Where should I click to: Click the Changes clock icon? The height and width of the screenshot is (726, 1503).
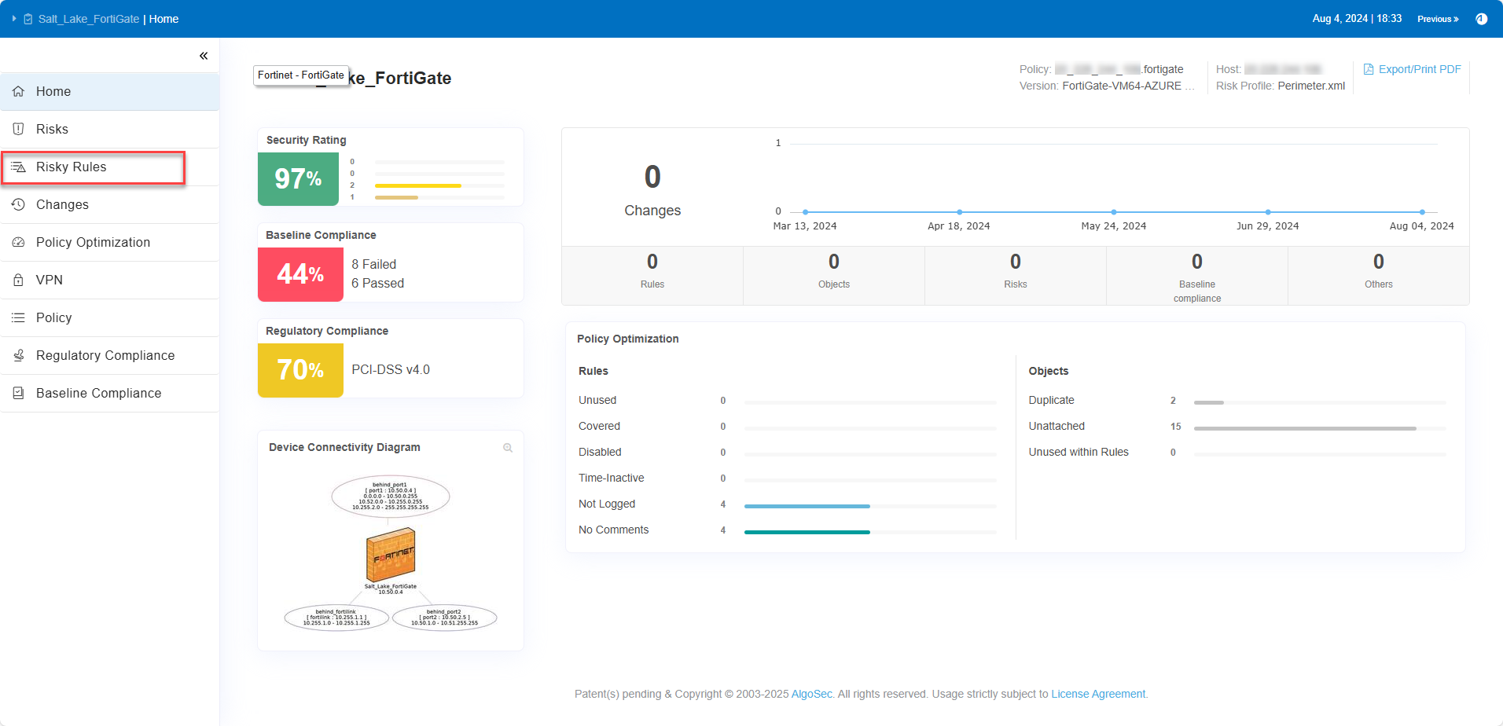click(18, 204)
